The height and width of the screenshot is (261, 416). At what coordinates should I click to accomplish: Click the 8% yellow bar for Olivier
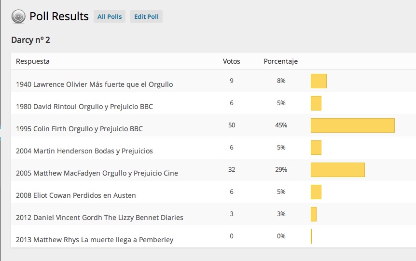[319, 81]
